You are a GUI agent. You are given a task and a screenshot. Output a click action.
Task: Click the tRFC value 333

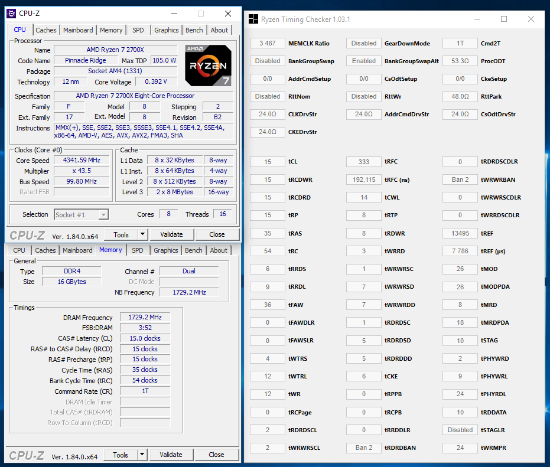tap(364, 162)
